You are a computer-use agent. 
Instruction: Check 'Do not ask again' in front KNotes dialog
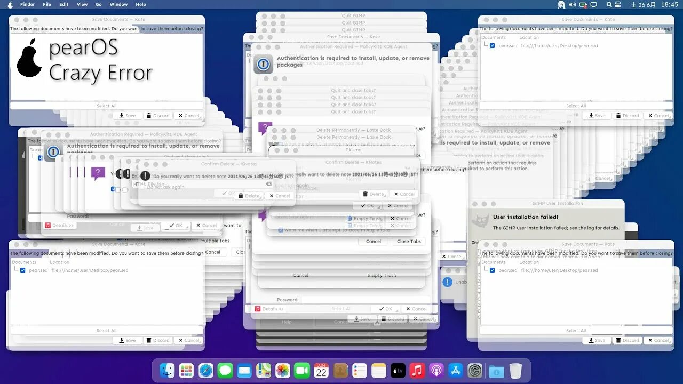tap(142, 187)
